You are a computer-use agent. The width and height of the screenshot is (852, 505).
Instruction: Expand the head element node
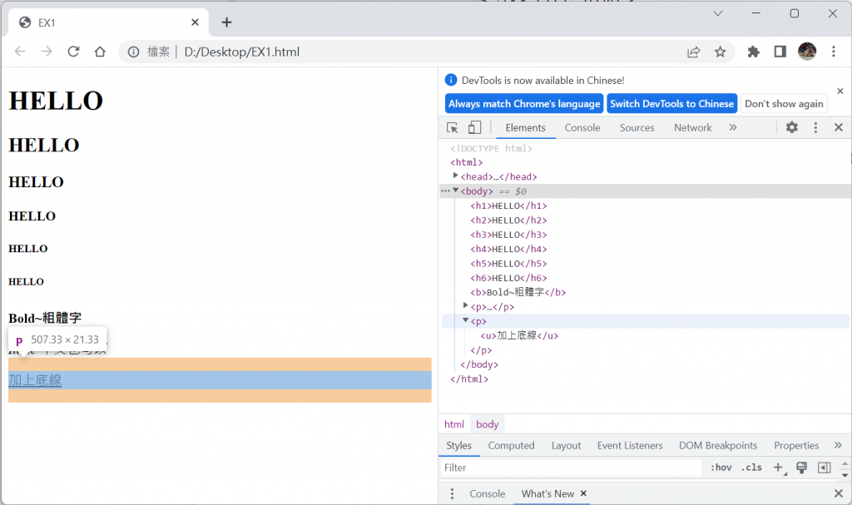455,176
